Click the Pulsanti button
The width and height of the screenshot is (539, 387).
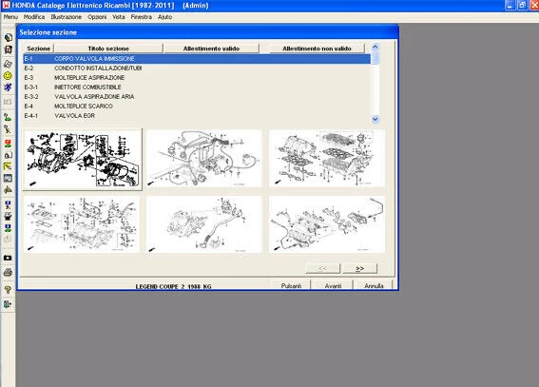(291, 285)
